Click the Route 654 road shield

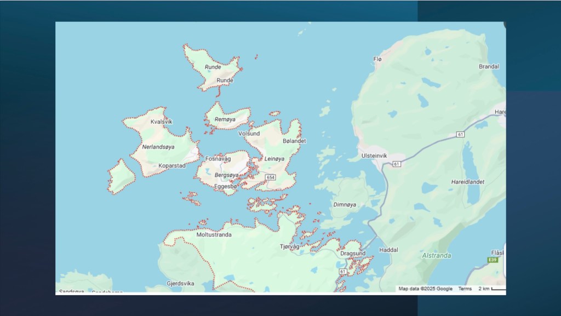270,177
